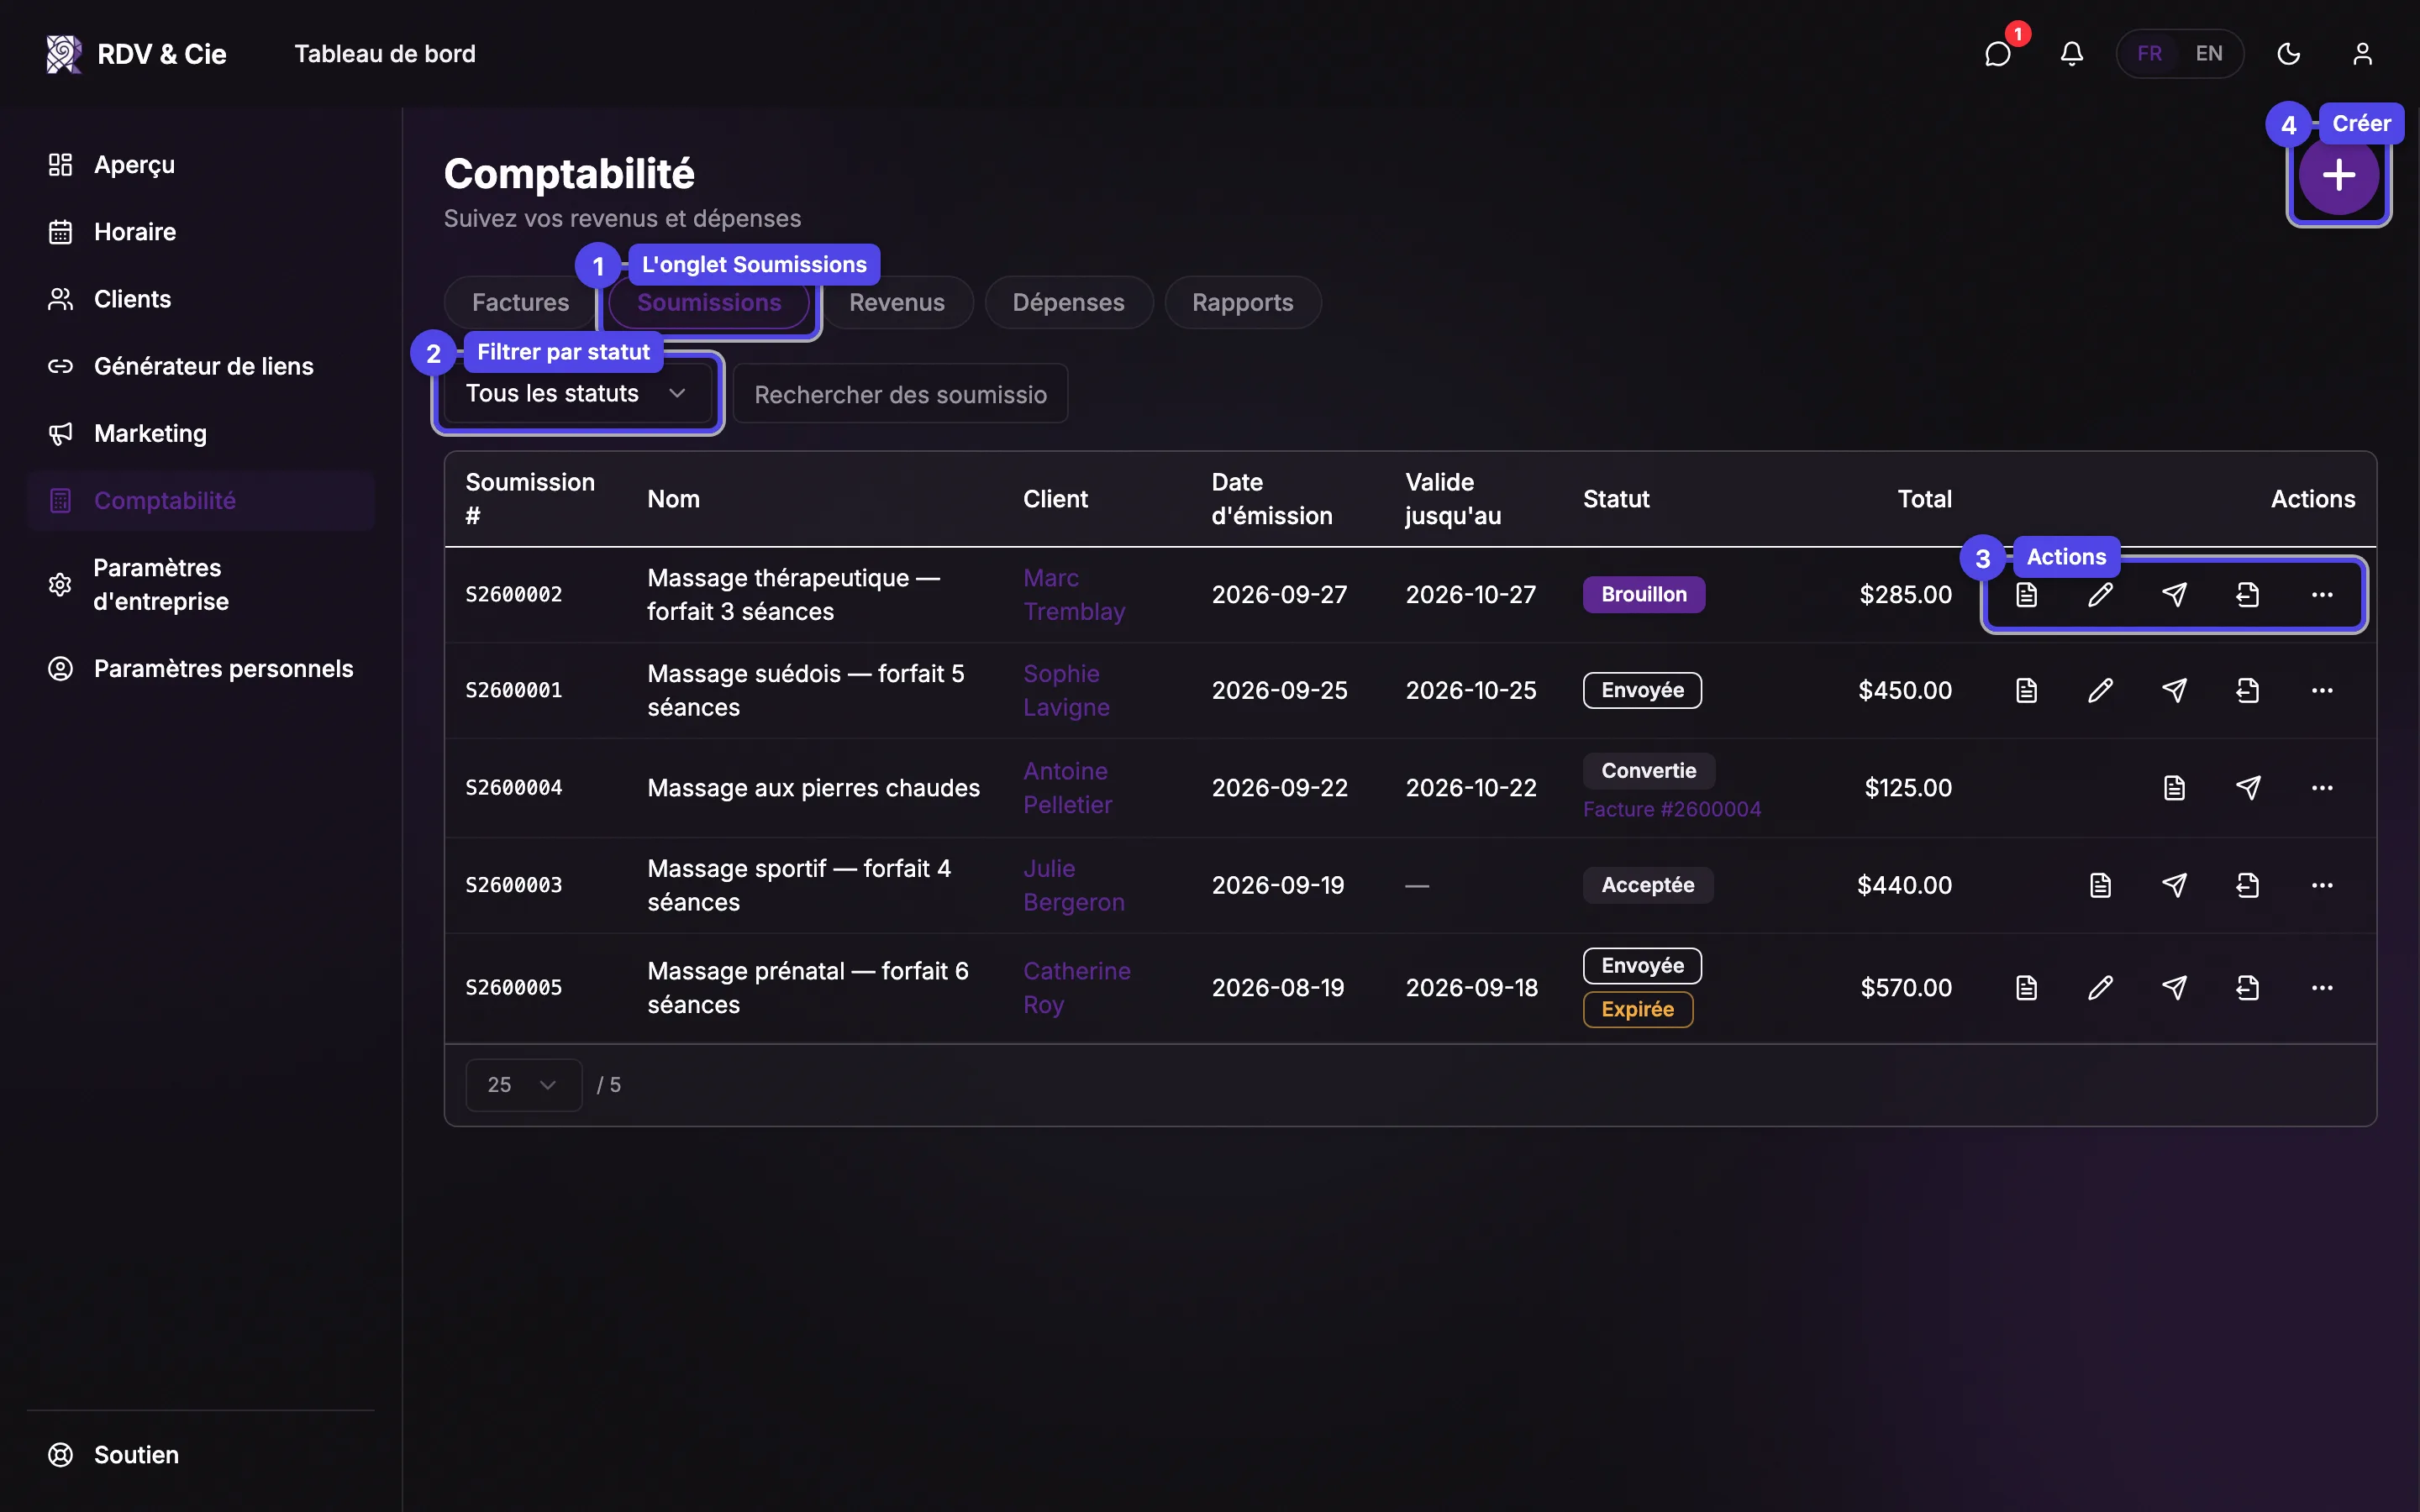Open the messages chat icon with notification badge
2420x1512 pixels.
(1997, 54)
